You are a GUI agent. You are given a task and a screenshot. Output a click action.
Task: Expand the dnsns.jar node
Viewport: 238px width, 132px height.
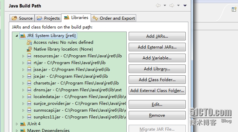pos(23,90)
